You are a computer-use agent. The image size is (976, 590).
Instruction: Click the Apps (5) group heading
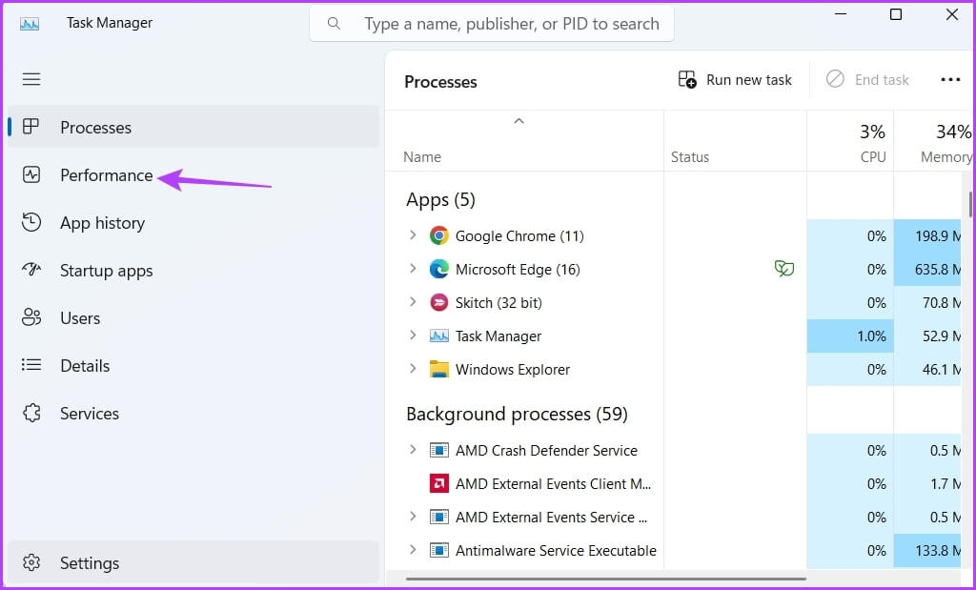(x=440, y=200)
